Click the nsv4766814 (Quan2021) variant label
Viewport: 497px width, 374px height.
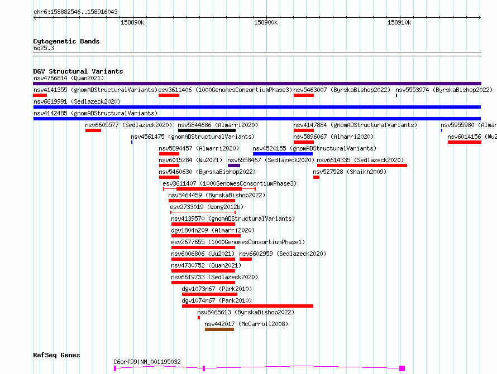pos(69,78)
